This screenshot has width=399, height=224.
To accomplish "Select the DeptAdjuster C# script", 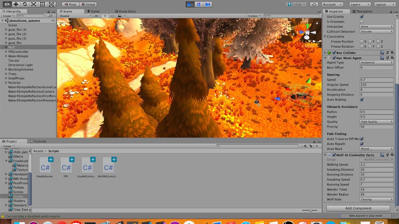I will tap(45, 168).
